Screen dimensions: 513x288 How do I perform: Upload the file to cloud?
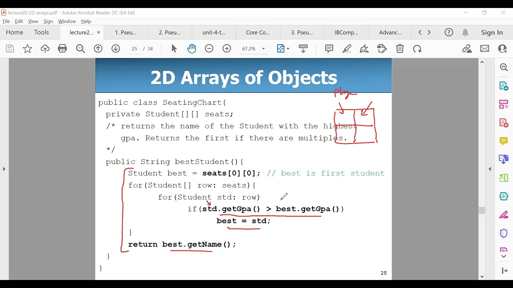point(45,49)
